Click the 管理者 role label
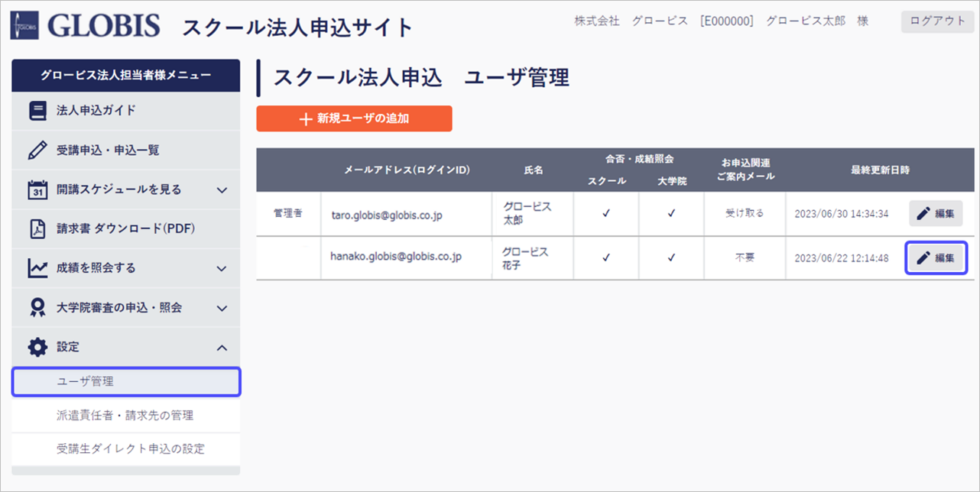 pyautogui.click(x=287, y=213)
